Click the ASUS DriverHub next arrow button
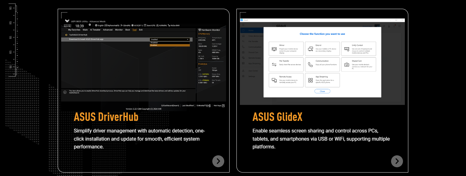This screenshot has width=466, height=176. 218,161
